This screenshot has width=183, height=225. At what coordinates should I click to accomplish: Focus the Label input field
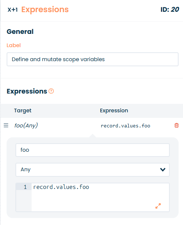pyautogui.click(x=93, y=59)
